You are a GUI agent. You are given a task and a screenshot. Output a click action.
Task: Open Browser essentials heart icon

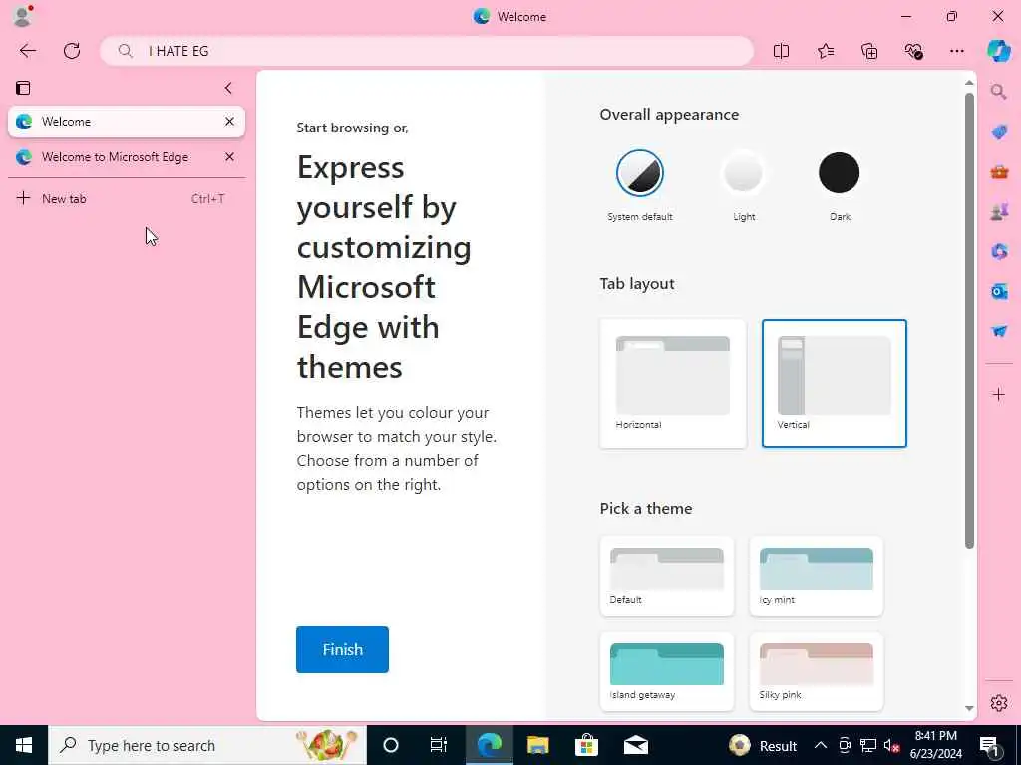coord(913,51)
